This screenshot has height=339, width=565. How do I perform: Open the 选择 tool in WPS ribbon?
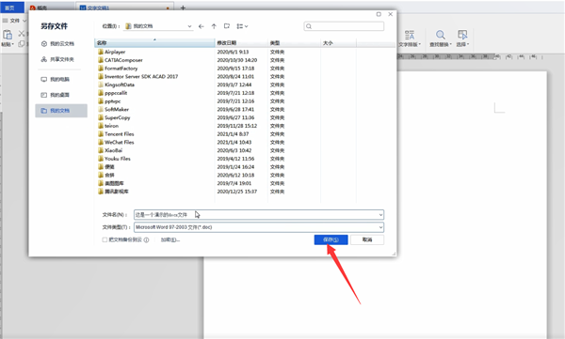pos(462,39)
